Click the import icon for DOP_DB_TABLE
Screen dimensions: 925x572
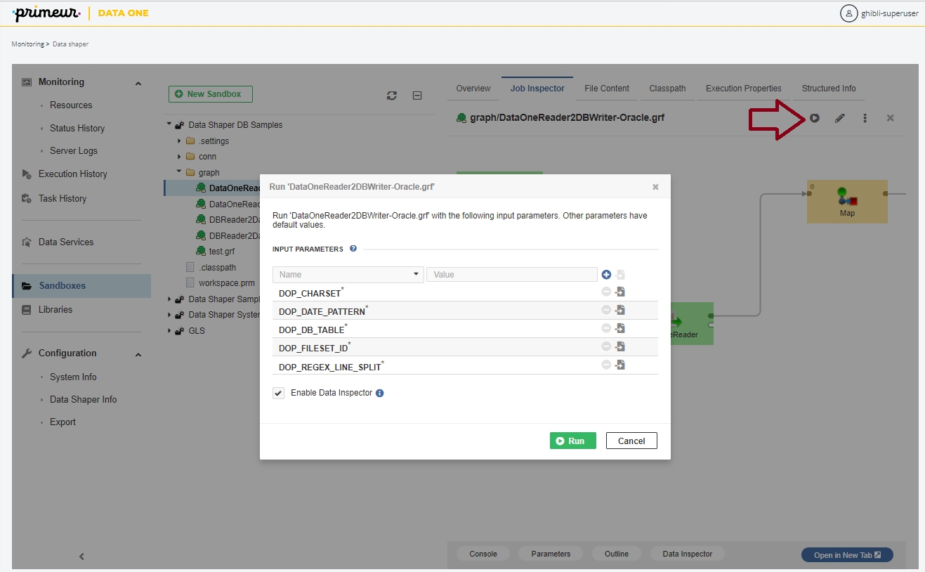click(620, 328)
